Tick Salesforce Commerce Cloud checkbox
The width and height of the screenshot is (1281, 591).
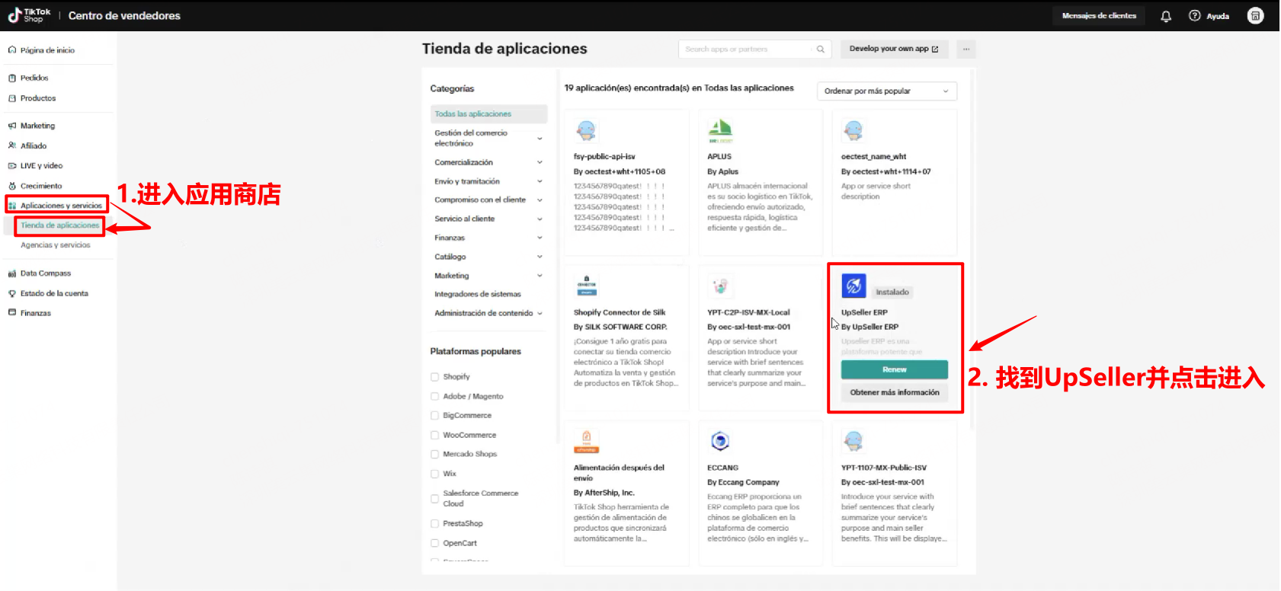pos(435,499)
